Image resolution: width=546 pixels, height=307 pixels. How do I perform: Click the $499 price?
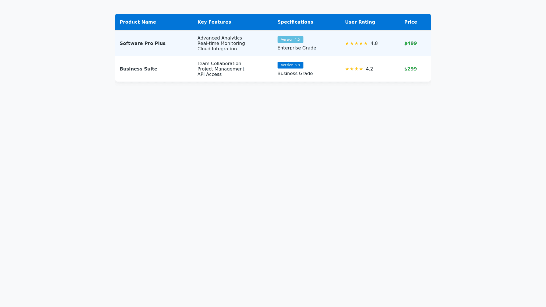coord(410,43)
